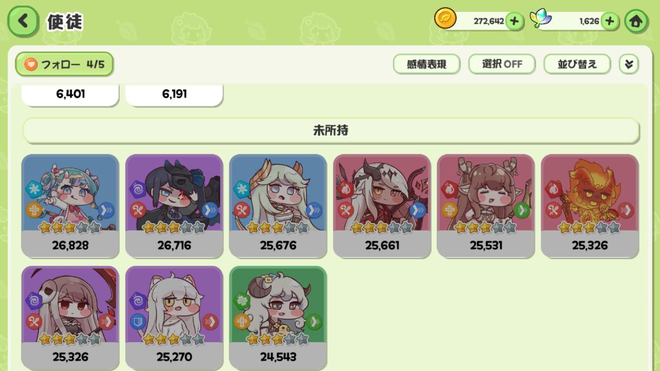This screenshot has width=660, height=371.
Task: Select the card showing 6,401 power
Action: [70, 94]
